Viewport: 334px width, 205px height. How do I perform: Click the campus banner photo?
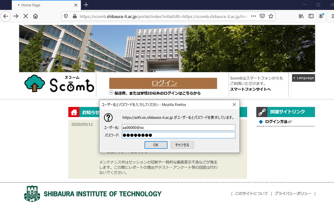point(167,49)
